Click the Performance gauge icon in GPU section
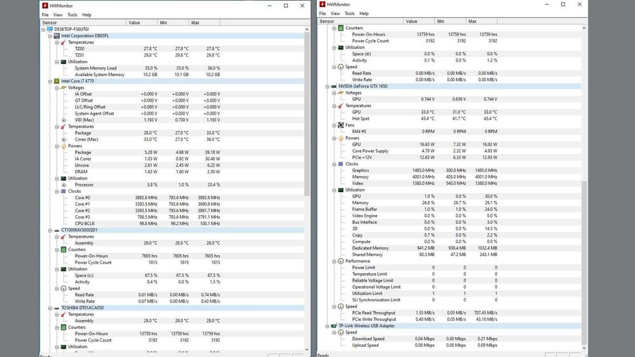Image resolution: width=635 pixels, height=357 pixels. click(340, 261)
